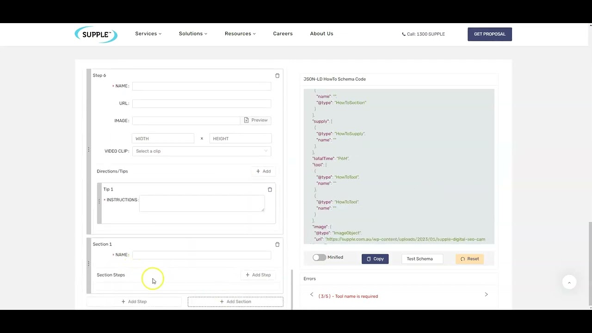This screenshot has width=592, height=333.
Task: Click the "totalTime": "P6M" code line
Action: 331,159
